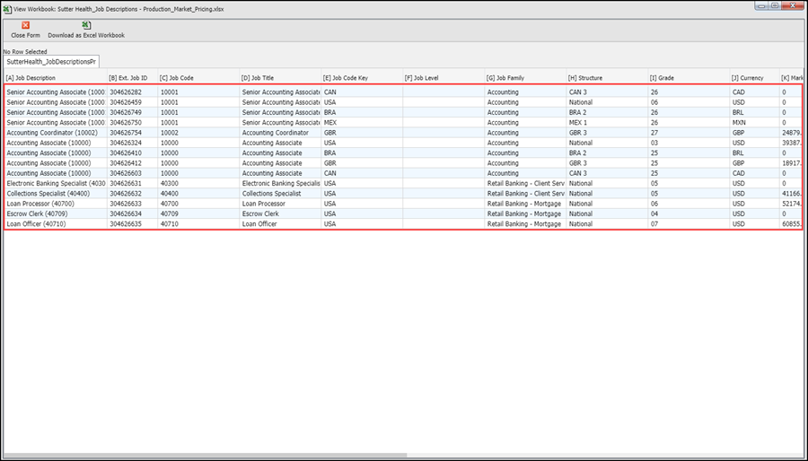Select Ext. Job ID cell 304626603

133,173
